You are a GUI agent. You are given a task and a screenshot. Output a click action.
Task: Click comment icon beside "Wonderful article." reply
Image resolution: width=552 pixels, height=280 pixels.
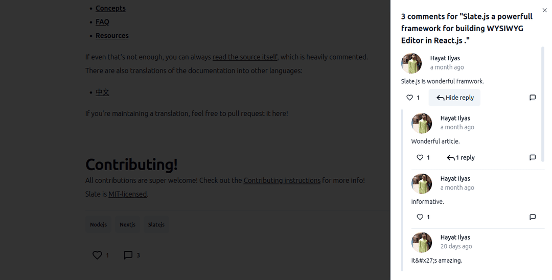[x=533, y=157]
